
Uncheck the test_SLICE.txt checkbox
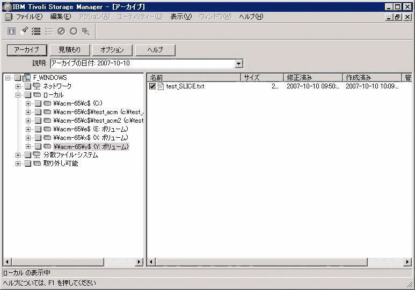point(152,86)
